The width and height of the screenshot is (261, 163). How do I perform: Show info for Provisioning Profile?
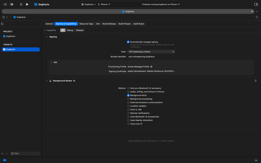pos(151,67)
